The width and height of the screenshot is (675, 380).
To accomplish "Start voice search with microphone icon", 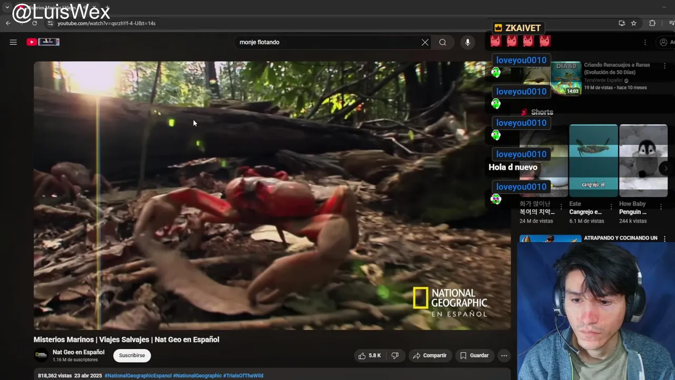I will coord(468,42).
